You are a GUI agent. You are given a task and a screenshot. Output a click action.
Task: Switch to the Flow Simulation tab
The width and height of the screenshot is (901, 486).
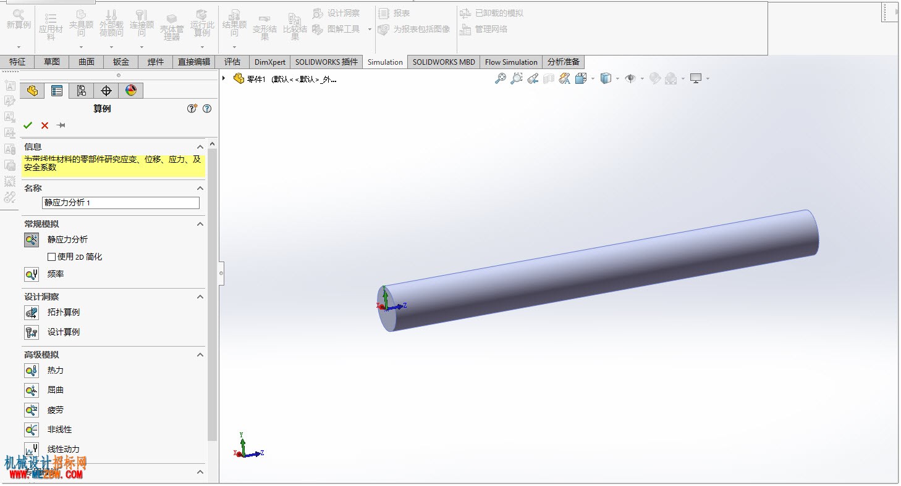(x=511, y=62)
